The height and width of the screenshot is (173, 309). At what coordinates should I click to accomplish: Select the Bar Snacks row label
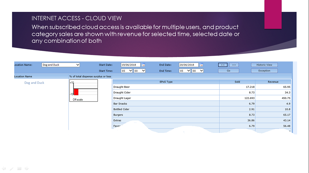coord(120,104)
